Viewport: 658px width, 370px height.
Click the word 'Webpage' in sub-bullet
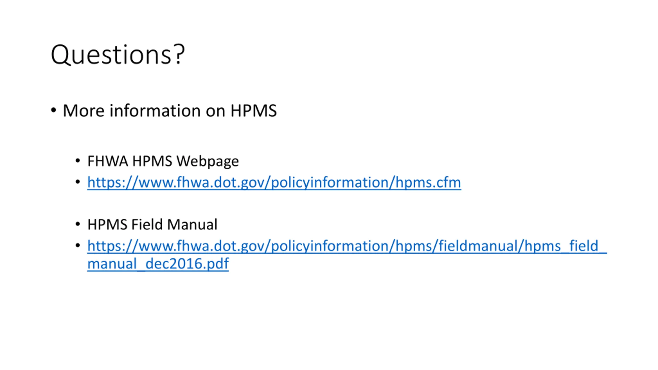(208, 161)
